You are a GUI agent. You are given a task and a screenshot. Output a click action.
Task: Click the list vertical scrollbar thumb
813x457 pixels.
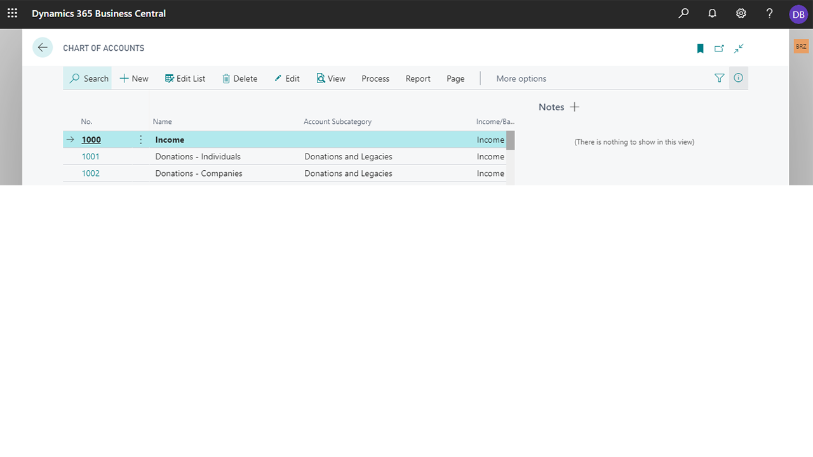coord(511,140)
